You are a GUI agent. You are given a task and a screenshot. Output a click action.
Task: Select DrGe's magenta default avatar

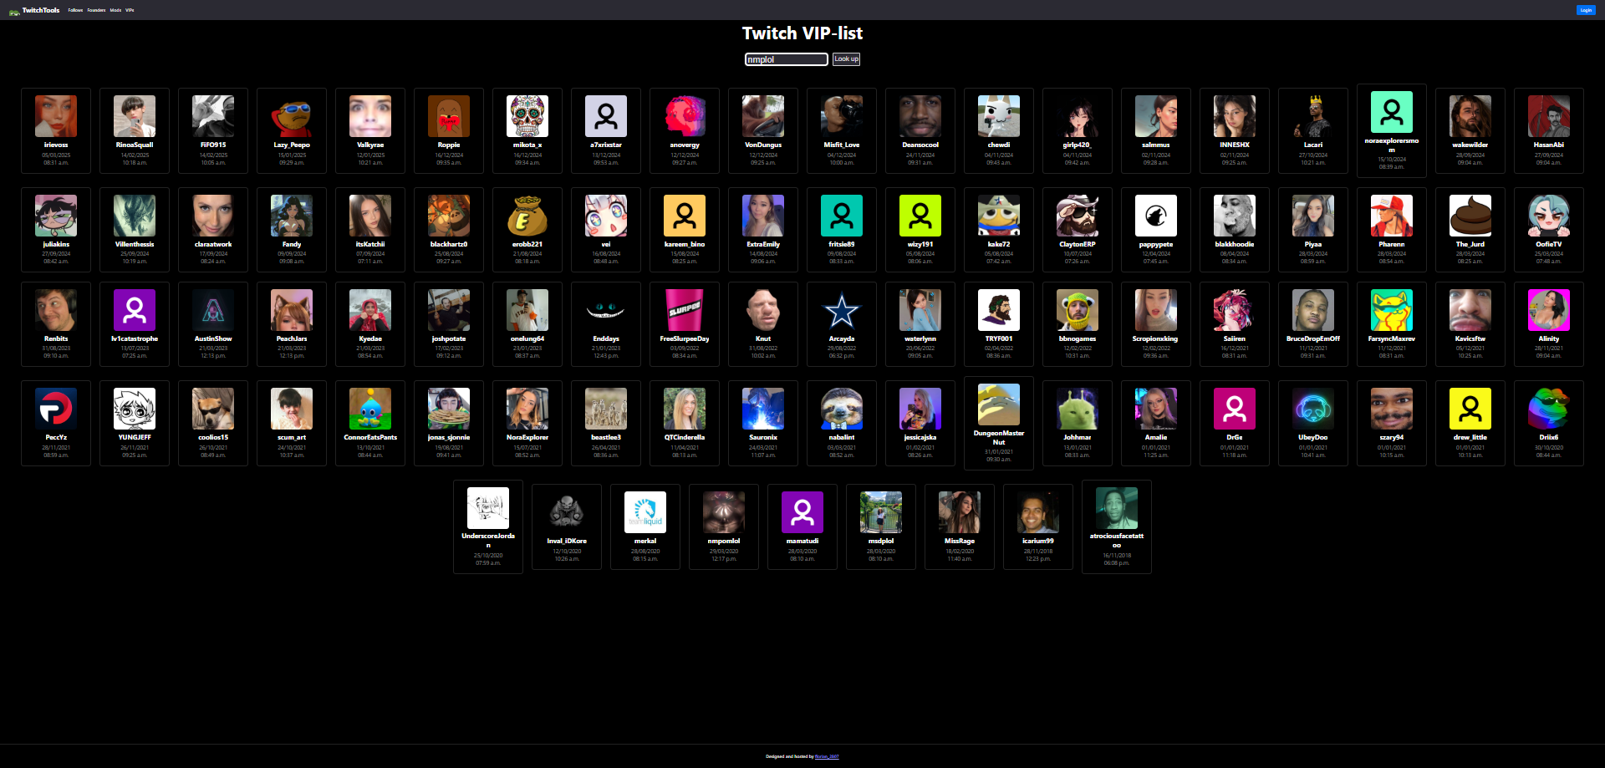point(1235,409)
